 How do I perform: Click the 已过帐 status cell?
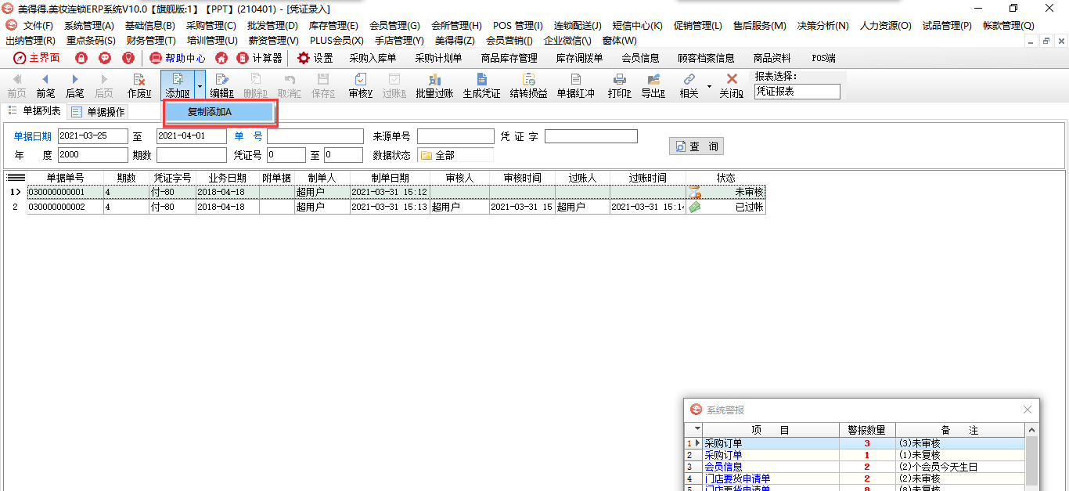point(725,208)
